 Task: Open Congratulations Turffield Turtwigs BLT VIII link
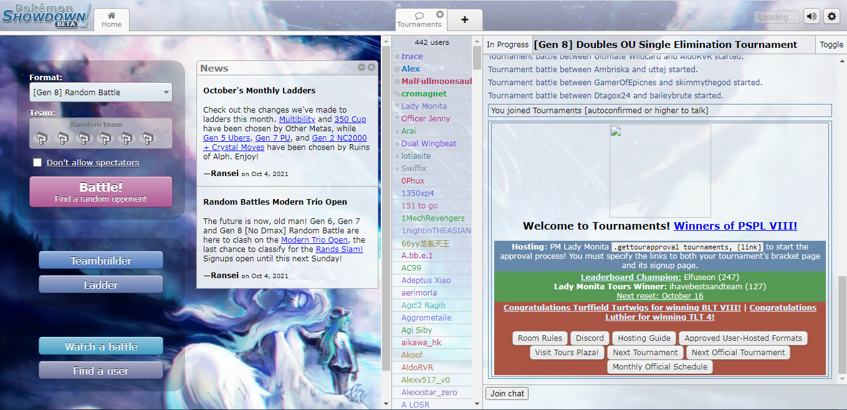tap(622, 307)
